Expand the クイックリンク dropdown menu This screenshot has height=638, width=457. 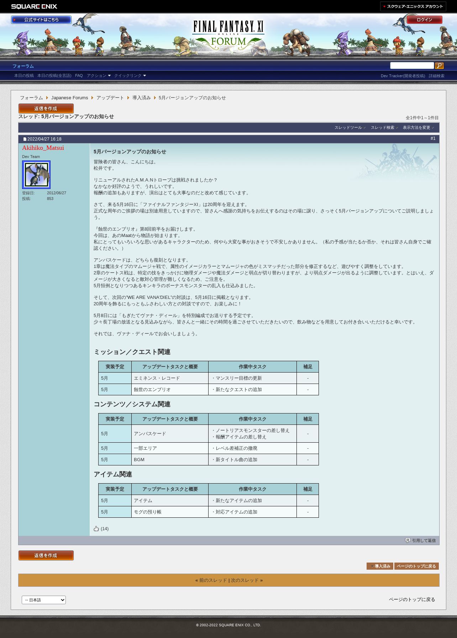tap(130, 76)
